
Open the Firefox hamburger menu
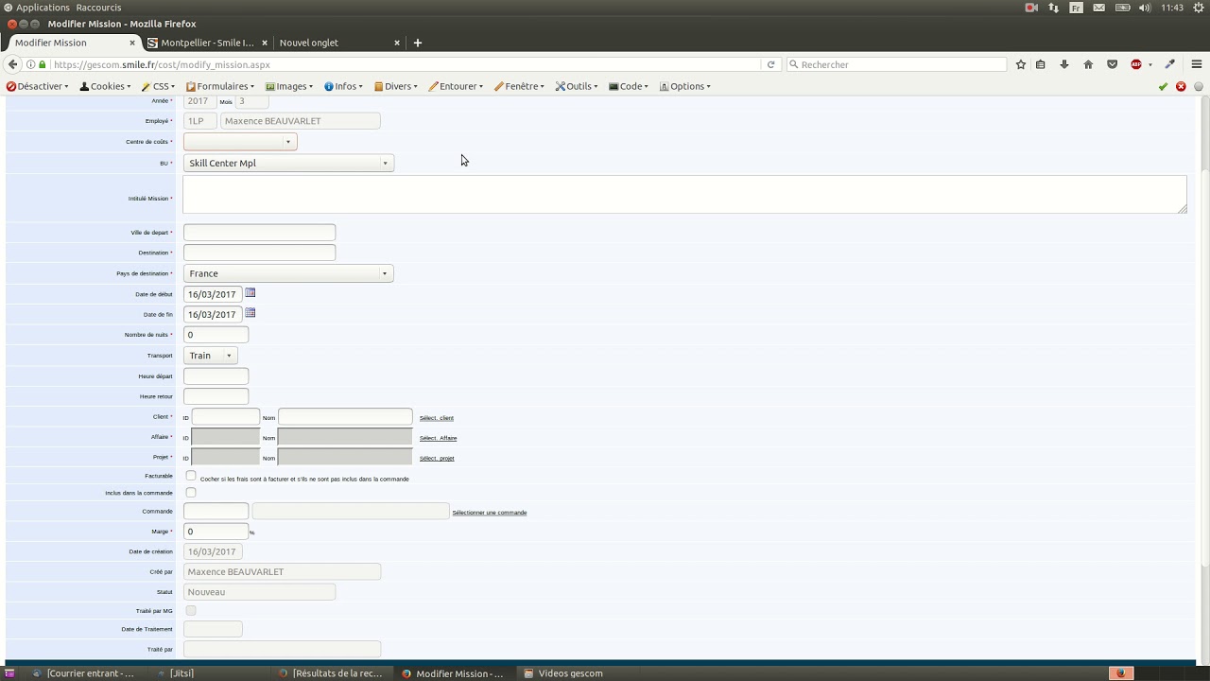coord(1196,64)
